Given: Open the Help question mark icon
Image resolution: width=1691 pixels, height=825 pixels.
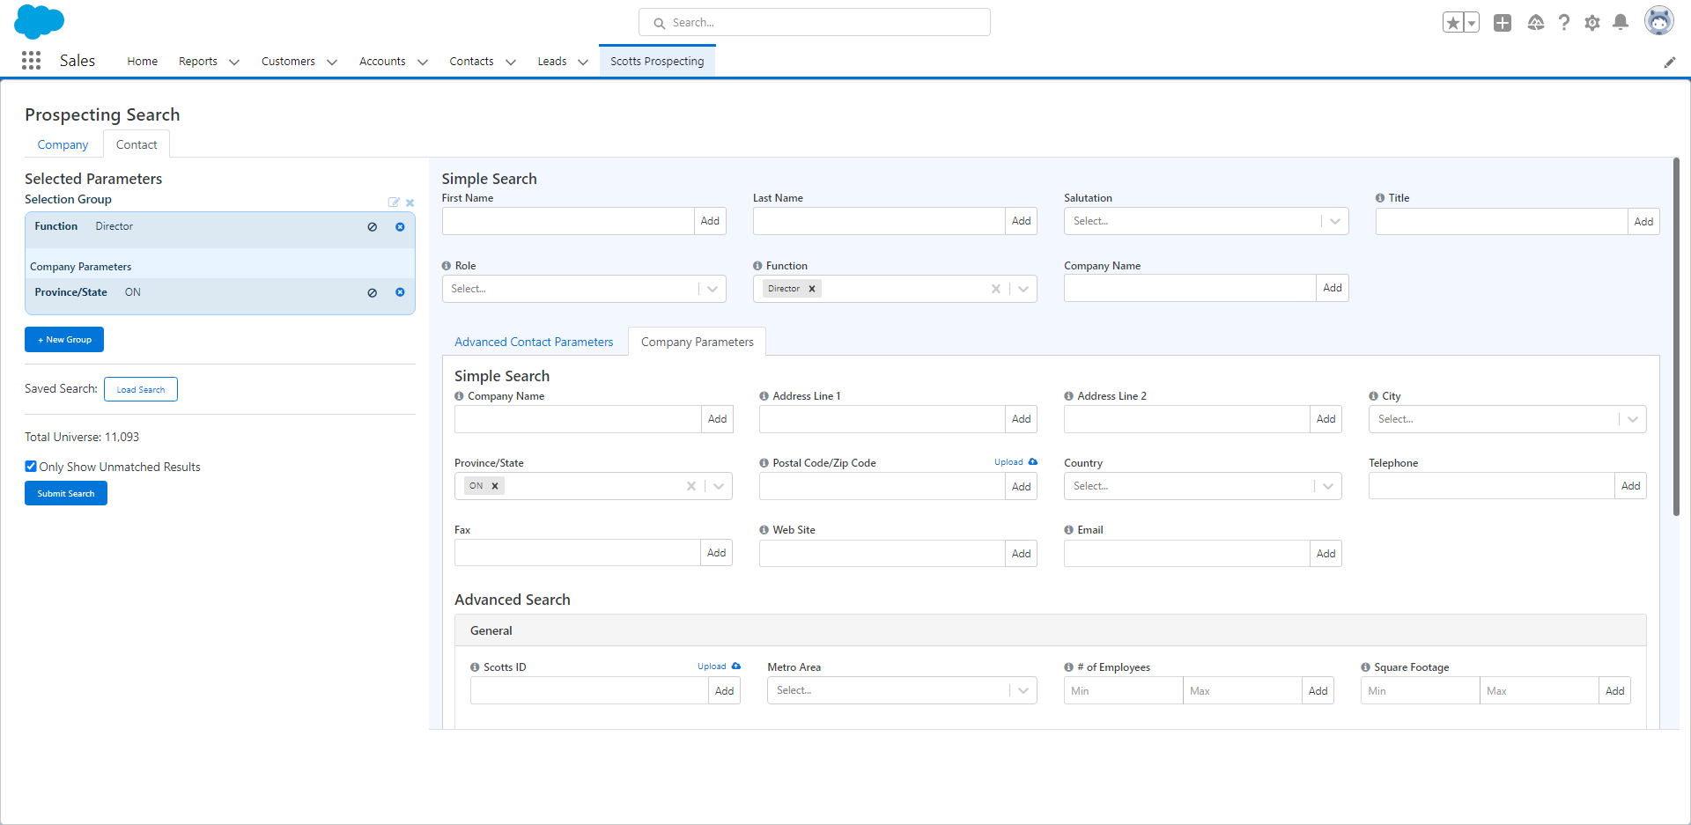Looking at the screenshot, I should coord(1563,23).
